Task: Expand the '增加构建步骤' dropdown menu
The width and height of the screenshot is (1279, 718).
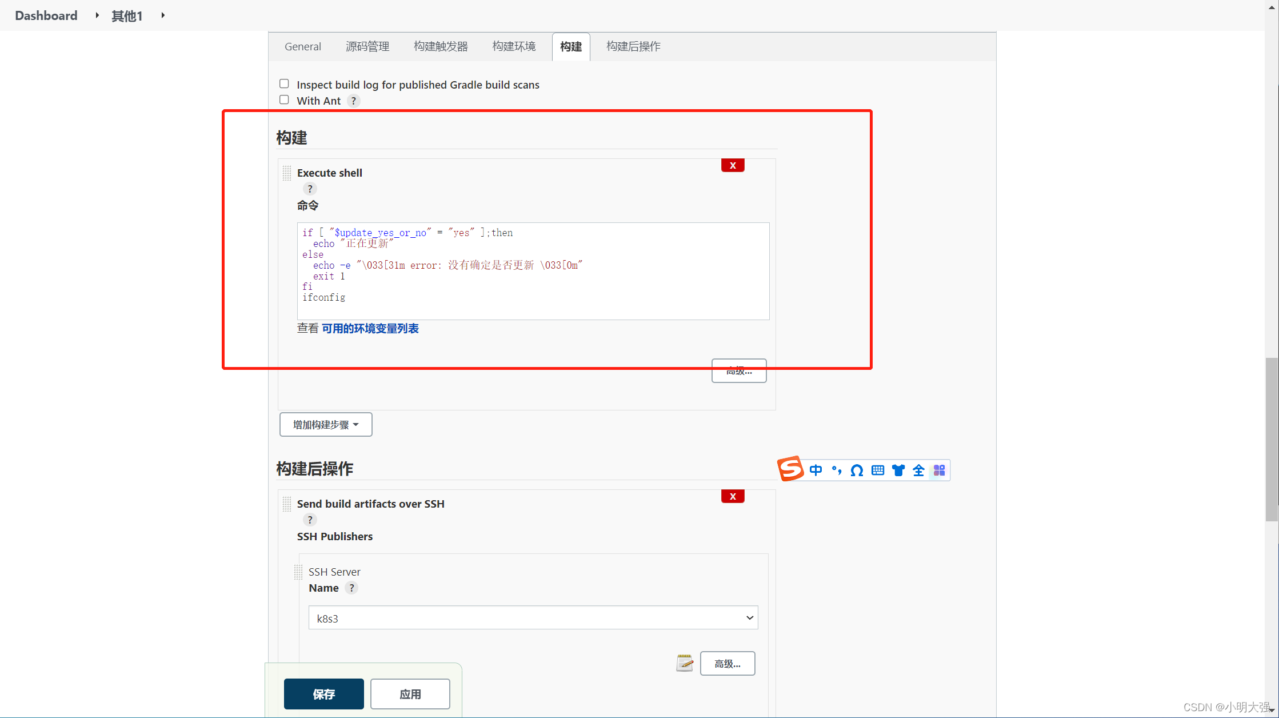Action: 325,425
